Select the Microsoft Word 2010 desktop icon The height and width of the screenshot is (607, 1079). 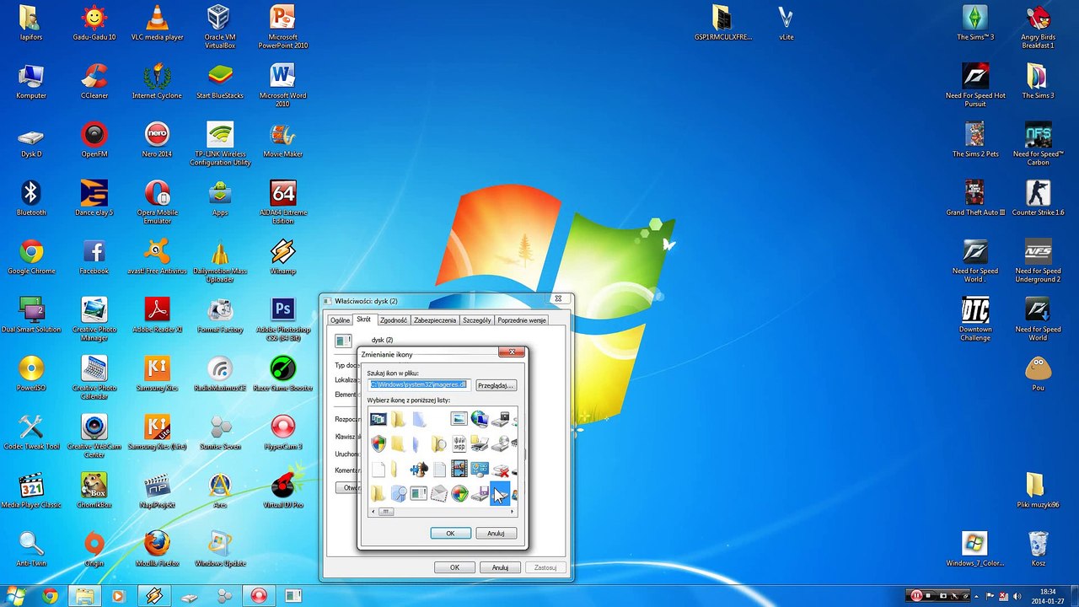(283, 84)
